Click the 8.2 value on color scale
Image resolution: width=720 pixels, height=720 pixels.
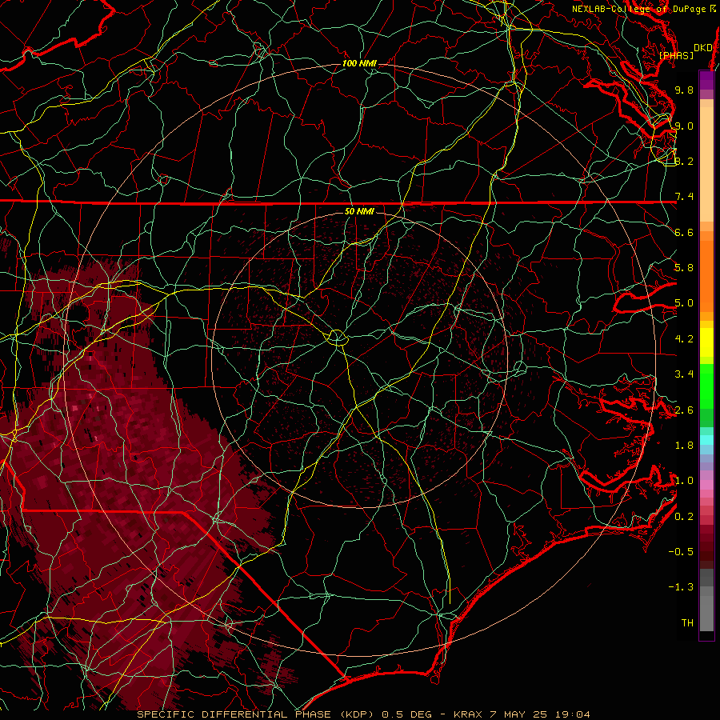click(x=684, y=161)
